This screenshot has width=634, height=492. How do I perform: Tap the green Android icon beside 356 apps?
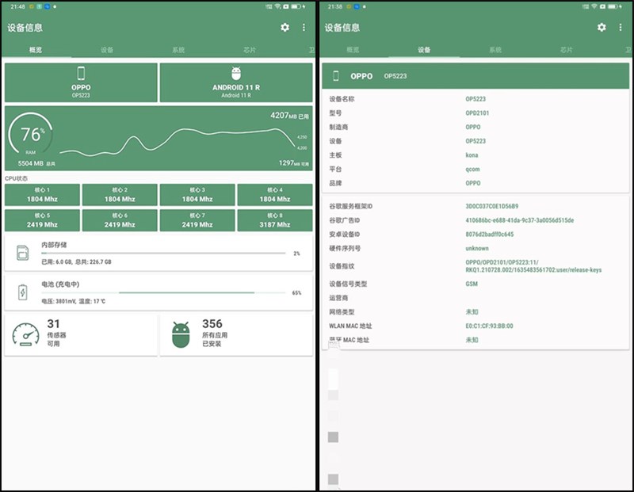(181, 335)
